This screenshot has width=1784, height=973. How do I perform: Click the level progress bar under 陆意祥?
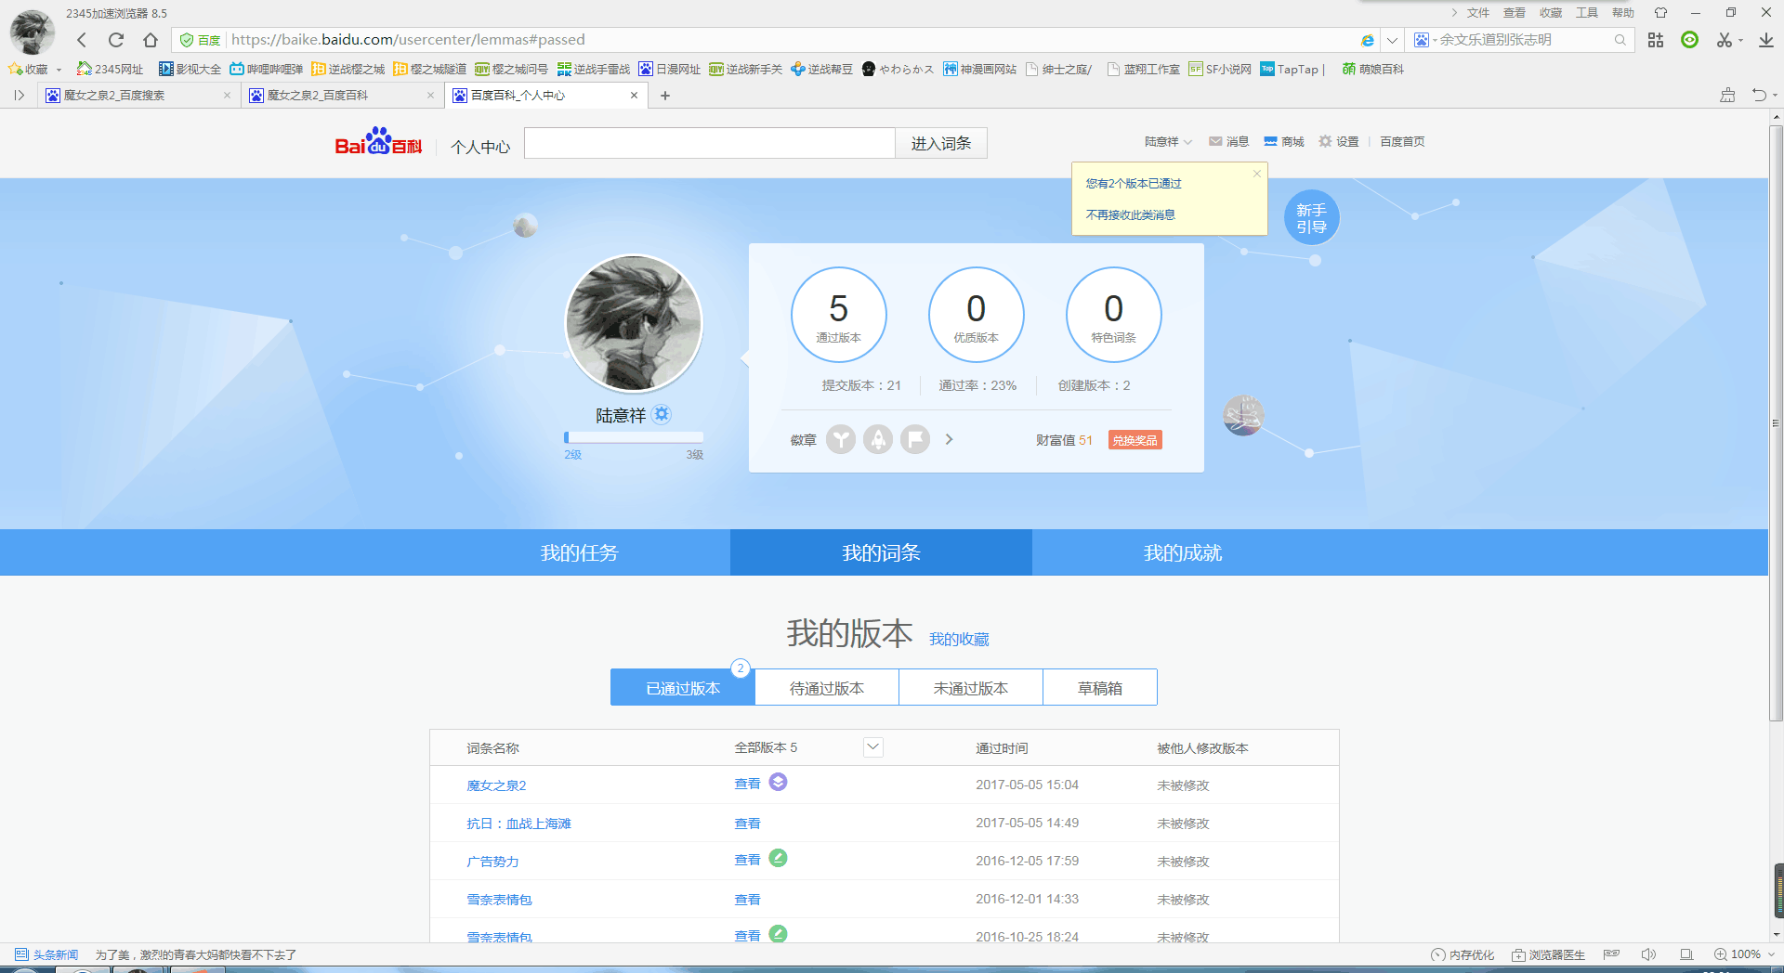click(634, 437)
